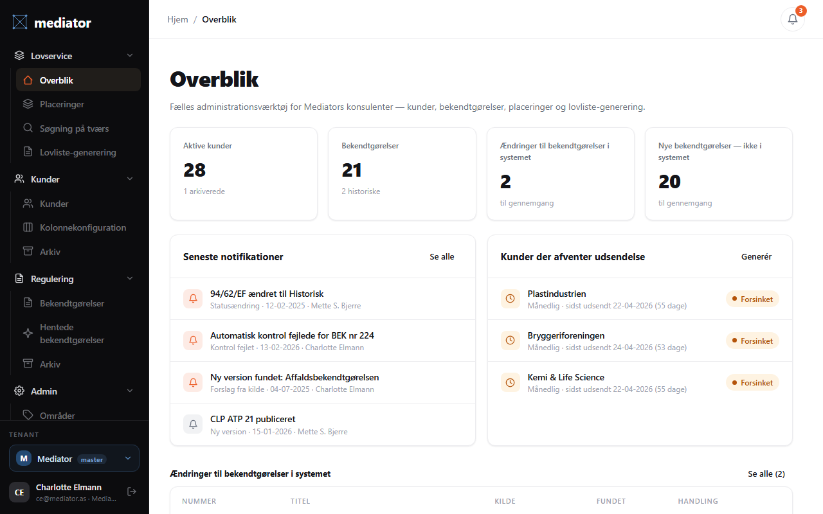Open the Aktive kunder stat card
Screen dimensions: 823x514
(244, 174)
